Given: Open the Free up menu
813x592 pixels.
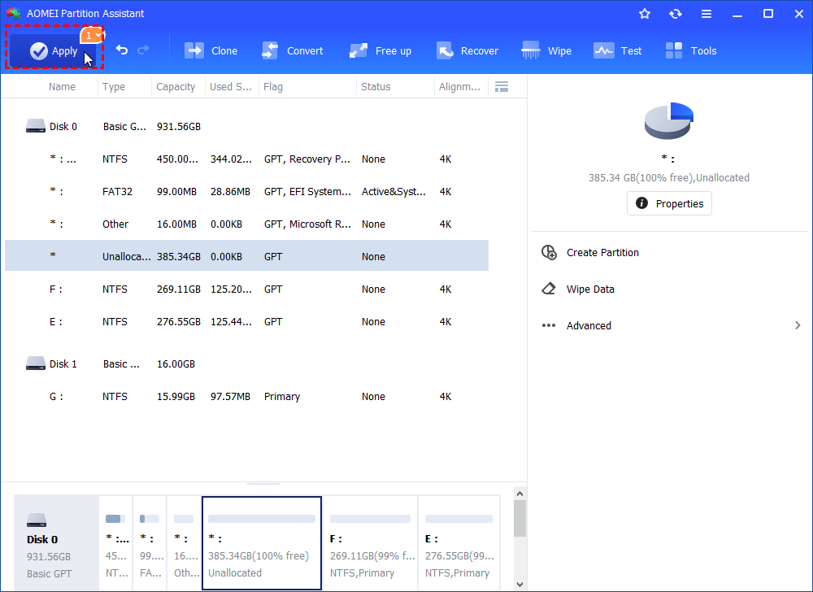Looking at the screenshot, I should point(380,50).
